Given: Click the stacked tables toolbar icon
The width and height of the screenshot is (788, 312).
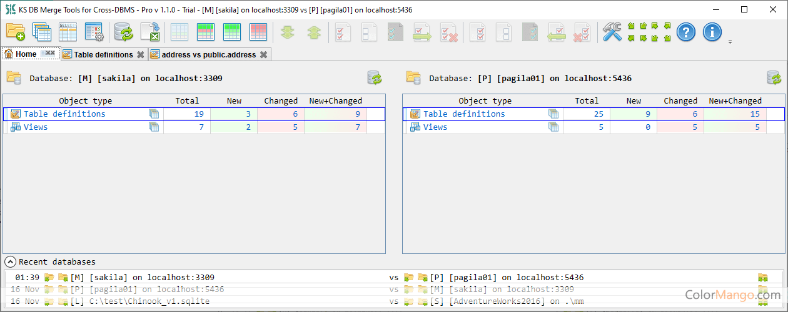Looking at the screenshot, I should point(41,32).
